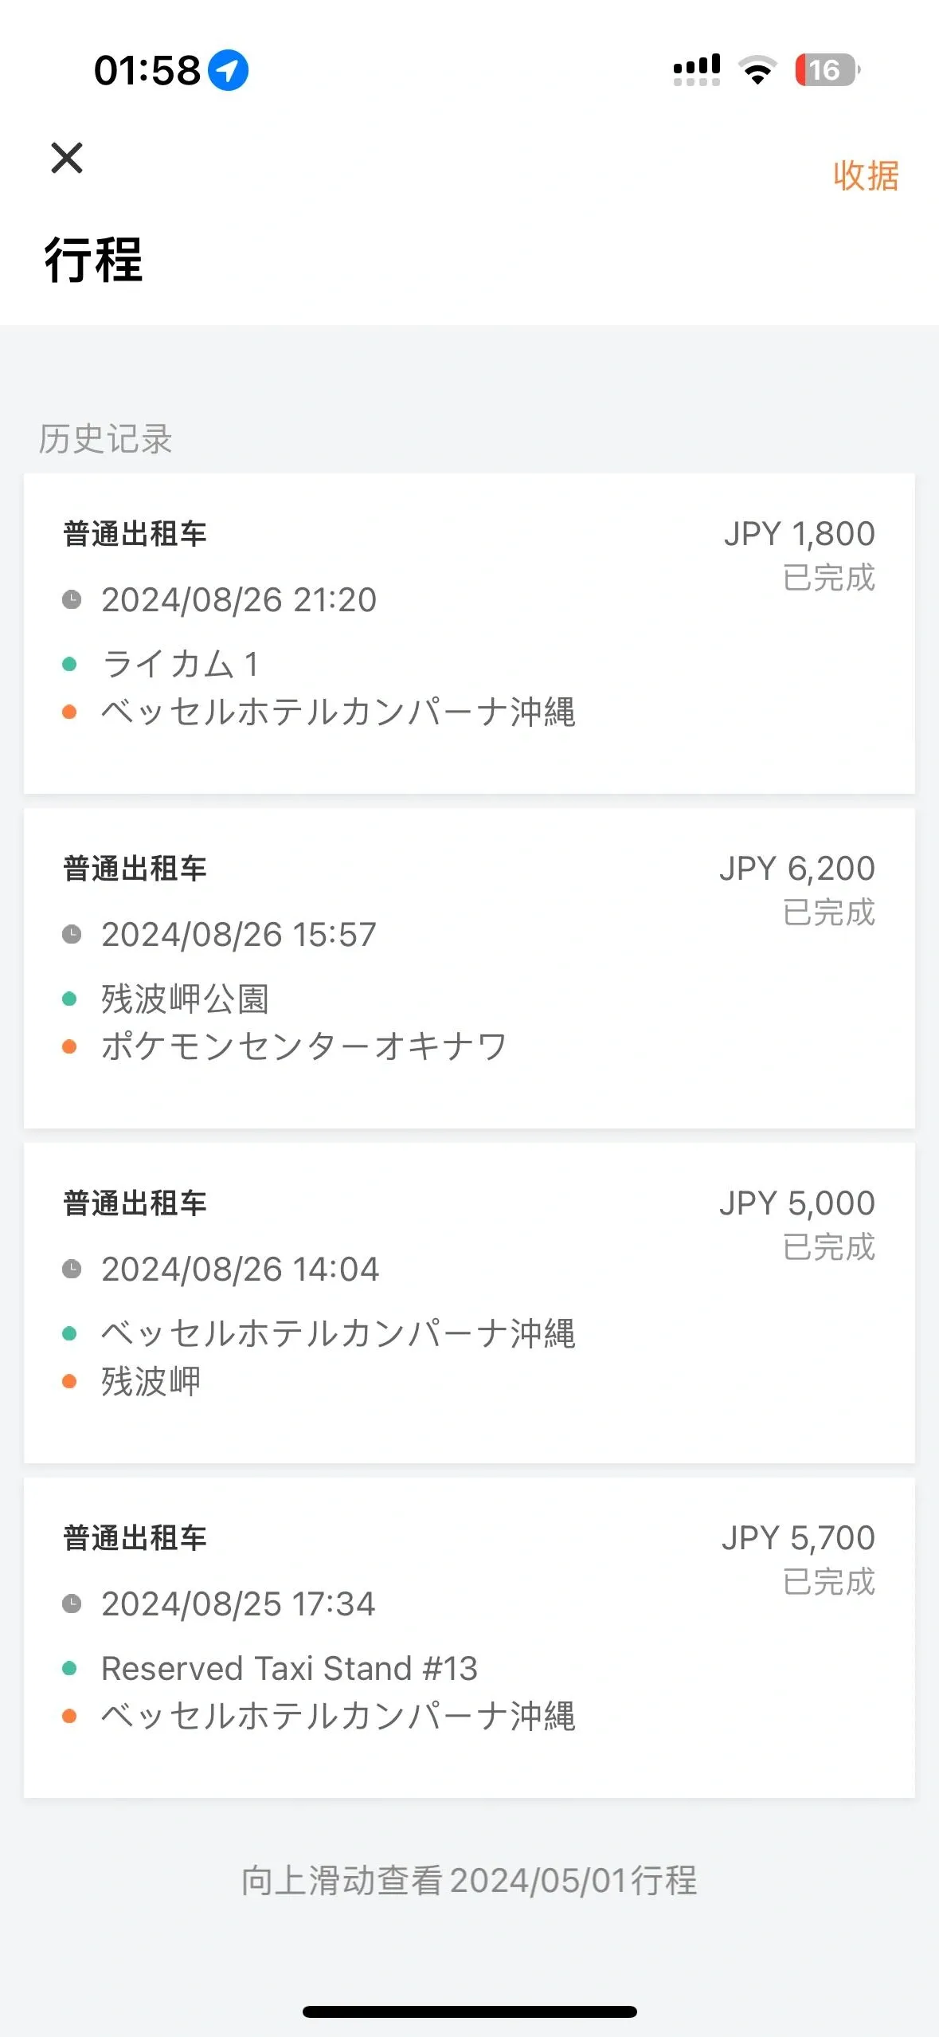The width and height of the screenshot is (939, 2037).
Task: Tap green pickup dot for ライカム 1
Action: tap(70, 664)
